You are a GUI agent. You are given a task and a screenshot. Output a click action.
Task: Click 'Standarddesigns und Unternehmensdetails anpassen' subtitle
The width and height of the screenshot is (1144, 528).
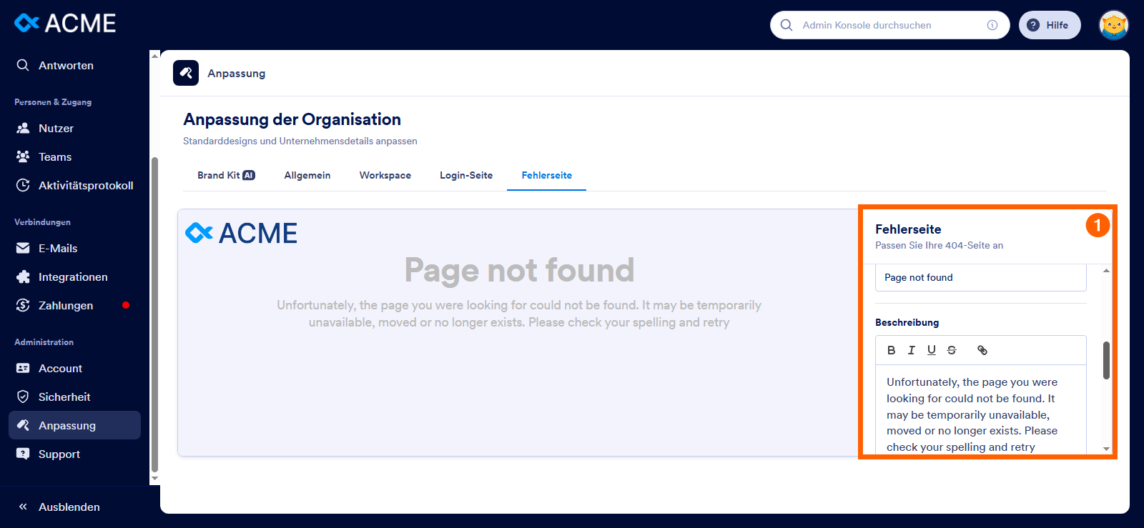click(300, 141)
